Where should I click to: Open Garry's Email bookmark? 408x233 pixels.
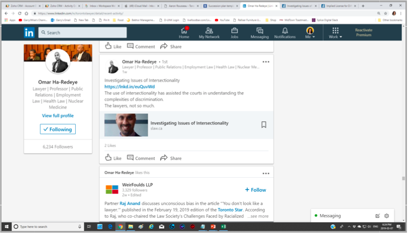61,20
